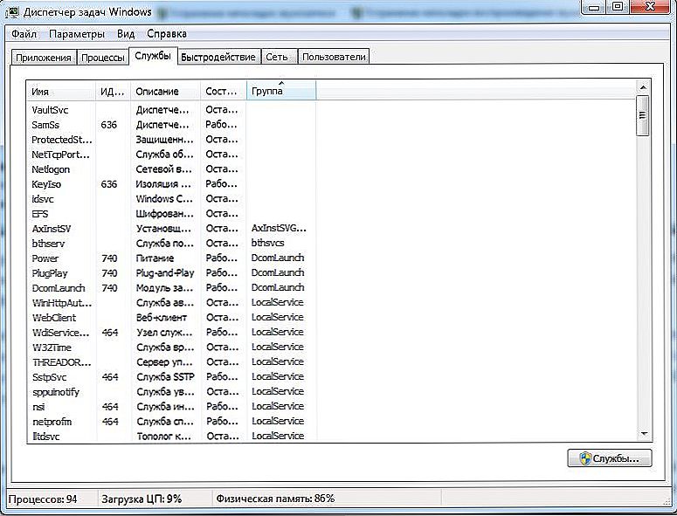Select the bthserv service row

pos(171,244)
